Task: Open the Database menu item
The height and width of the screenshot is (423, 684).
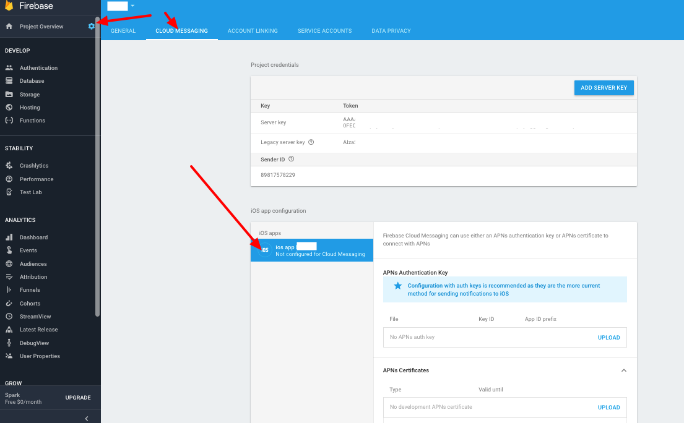Action: point(32,80)
